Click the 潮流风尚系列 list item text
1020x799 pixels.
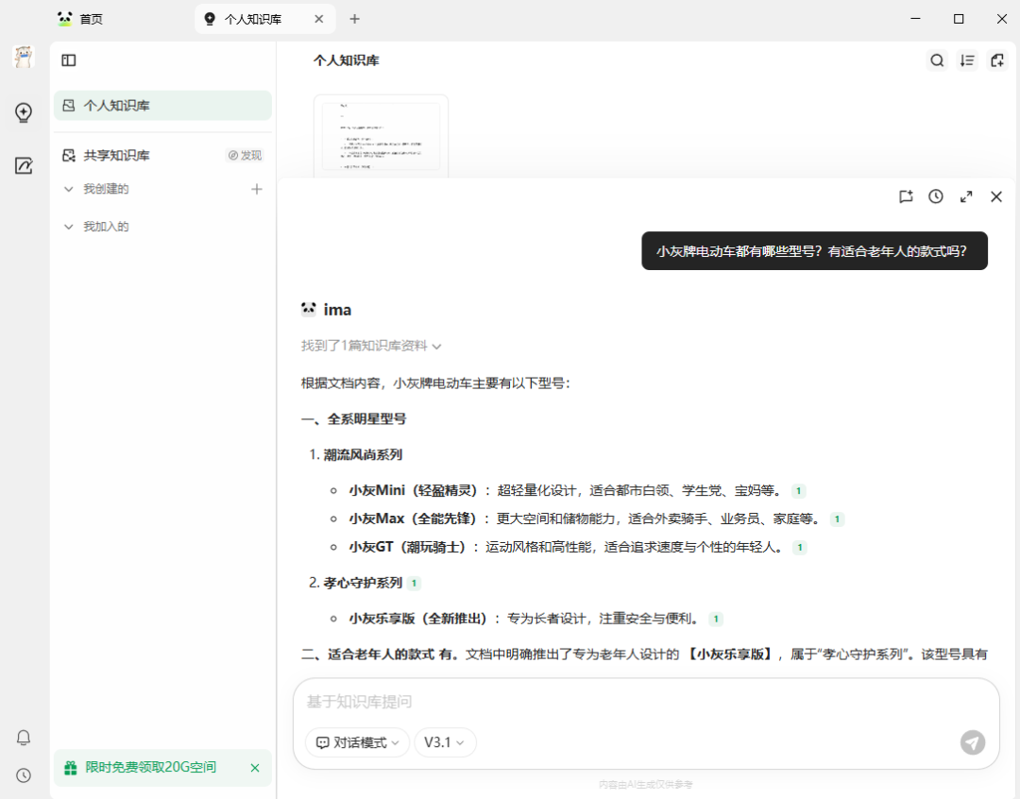click(x=363, y=455)
